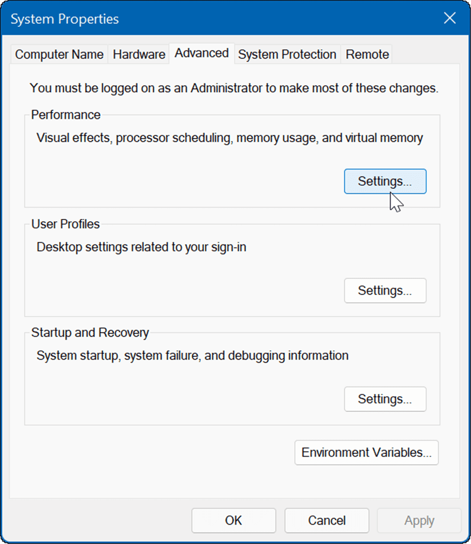The height and width of the screenshot is (544, 471).
Task: Open the Environment Variables dialog
Action: (366, 452)
